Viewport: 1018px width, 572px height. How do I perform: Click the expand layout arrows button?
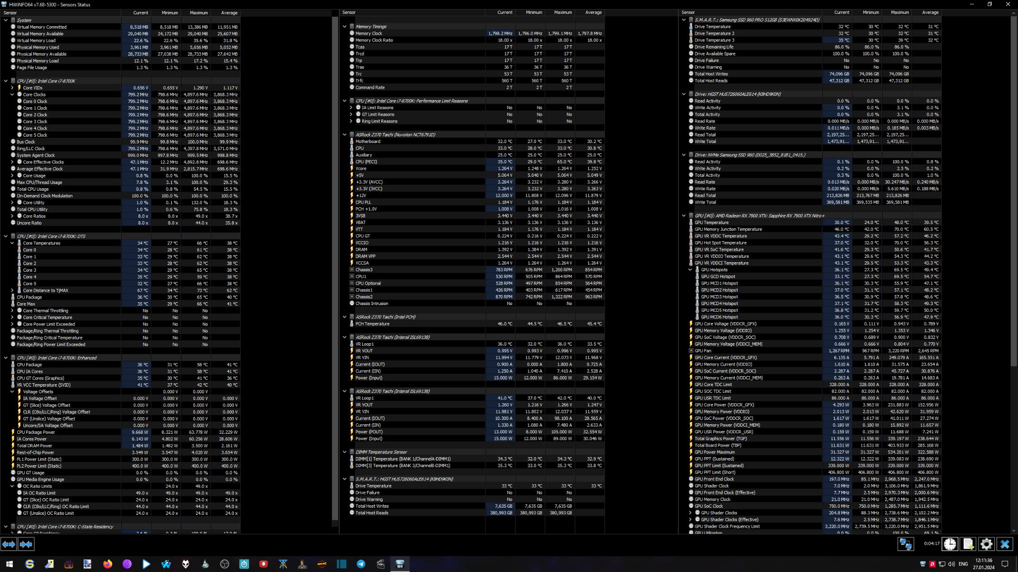[x=9, y=544]
